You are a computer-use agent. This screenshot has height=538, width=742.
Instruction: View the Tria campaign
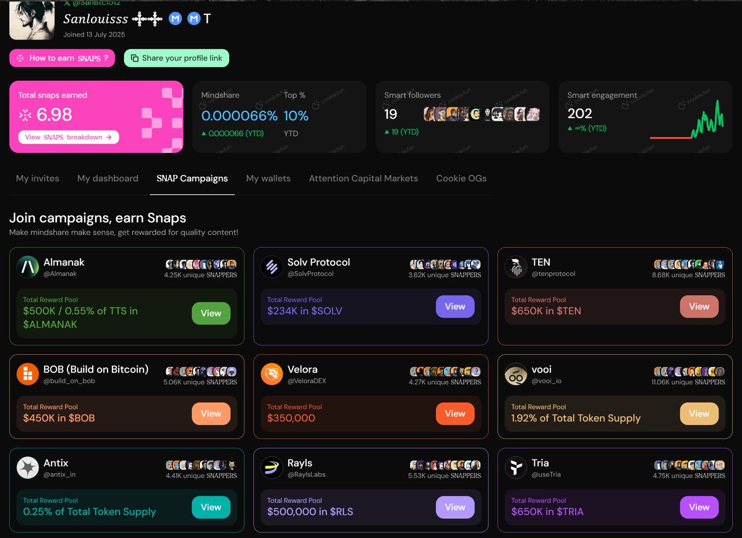(x=699, y=507)
